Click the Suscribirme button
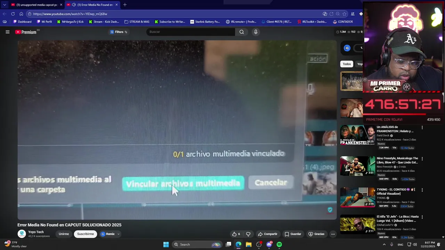Screen dimensions: 445x250 (86, 234)
